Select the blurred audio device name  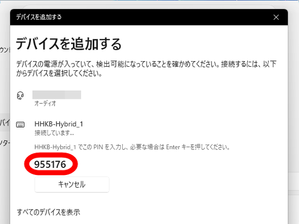click(57, 95)
